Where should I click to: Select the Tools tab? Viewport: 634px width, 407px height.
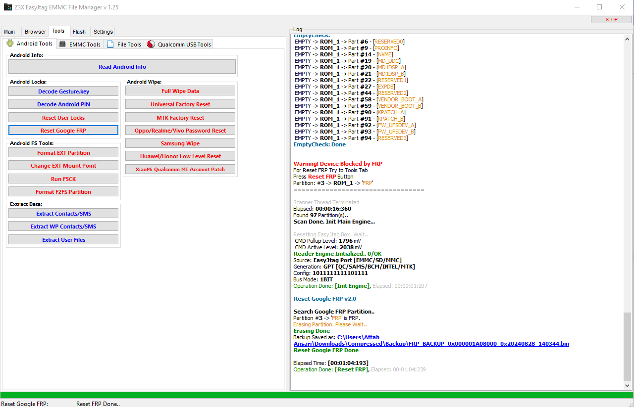[58, 31]
